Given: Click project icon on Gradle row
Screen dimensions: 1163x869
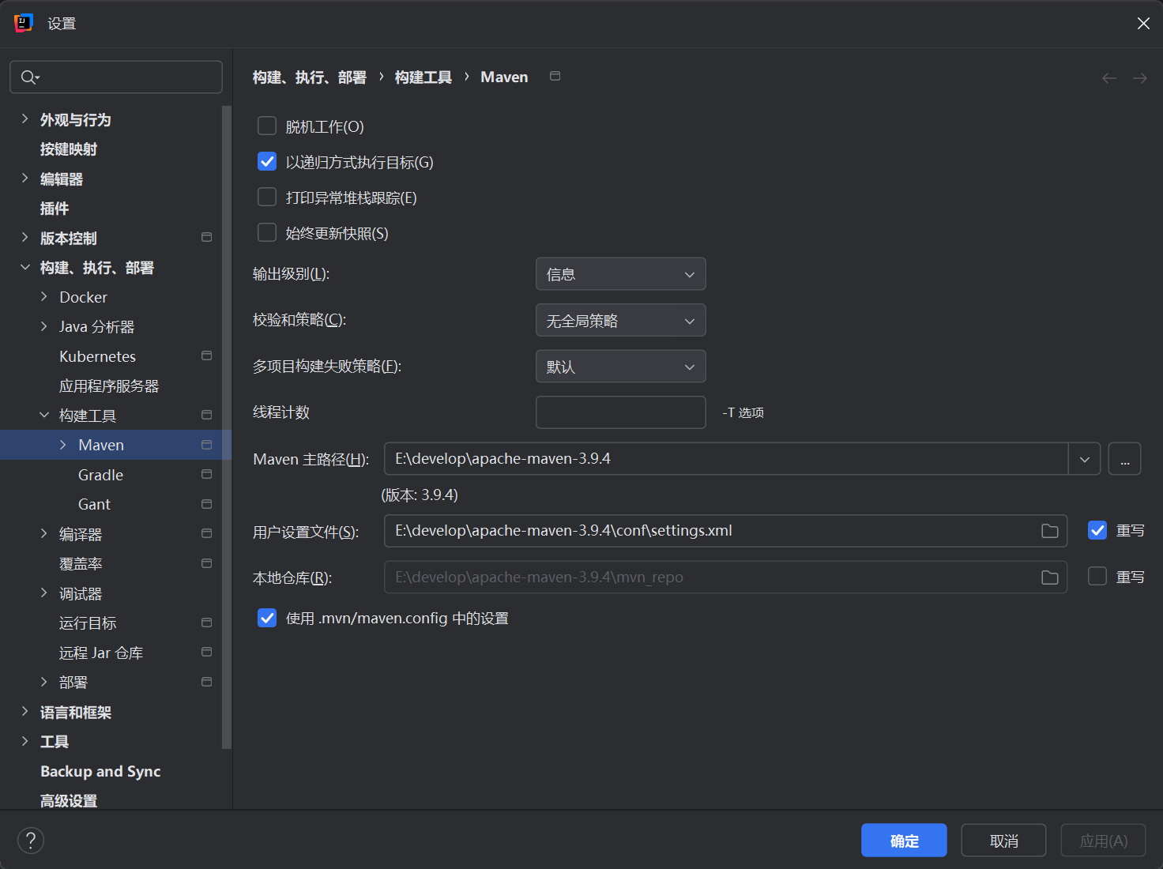Looking at the screenshot, I should [207, 474].
